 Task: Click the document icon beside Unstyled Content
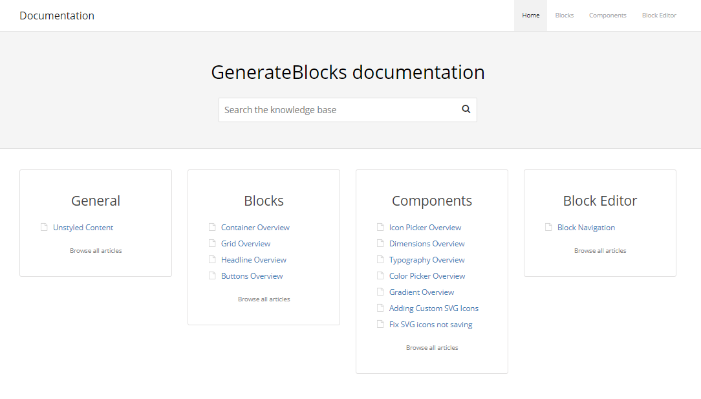43,227
